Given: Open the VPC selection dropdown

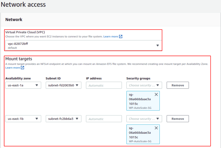Looking at the screenshot, I should (83, 45).
